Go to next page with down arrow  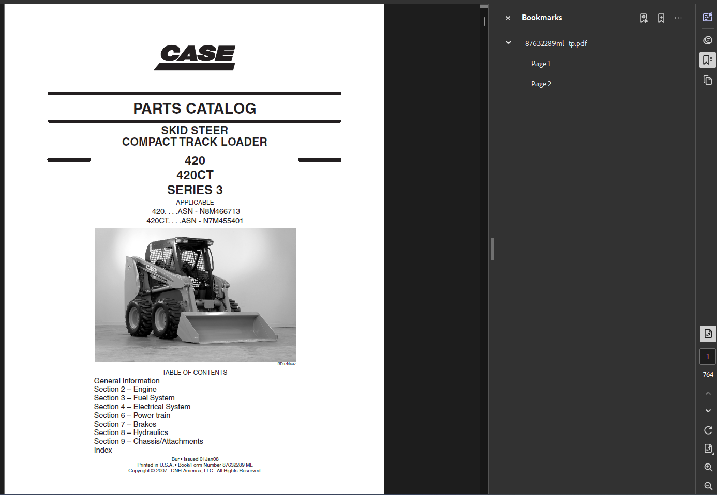[x=708, y=411]
